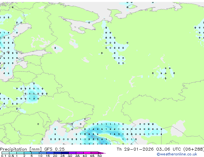Pick the 15–20 mm legend swatch

[50, 153]
